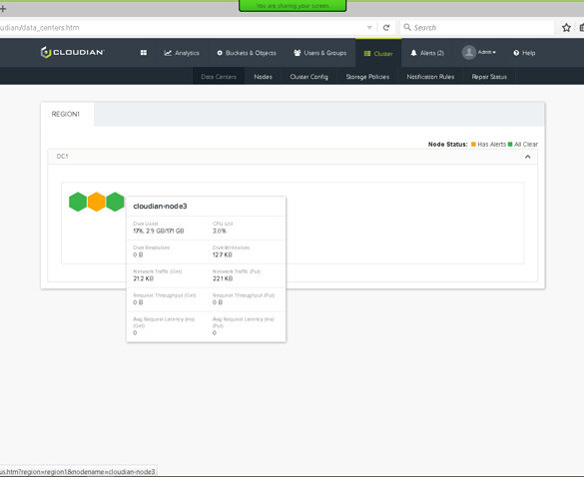The width and height of the screenshot is (584, 477).
Task: Open the Help page
Action: [x=524, y=53]
